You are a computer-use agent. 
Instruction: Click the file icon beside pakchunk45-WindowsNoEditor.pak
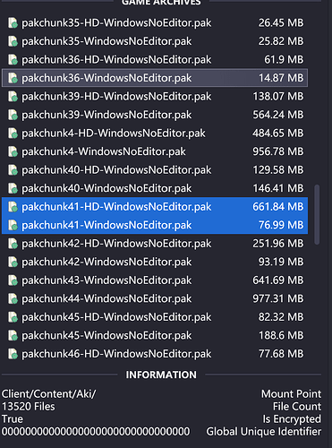[x=13, y=336]
